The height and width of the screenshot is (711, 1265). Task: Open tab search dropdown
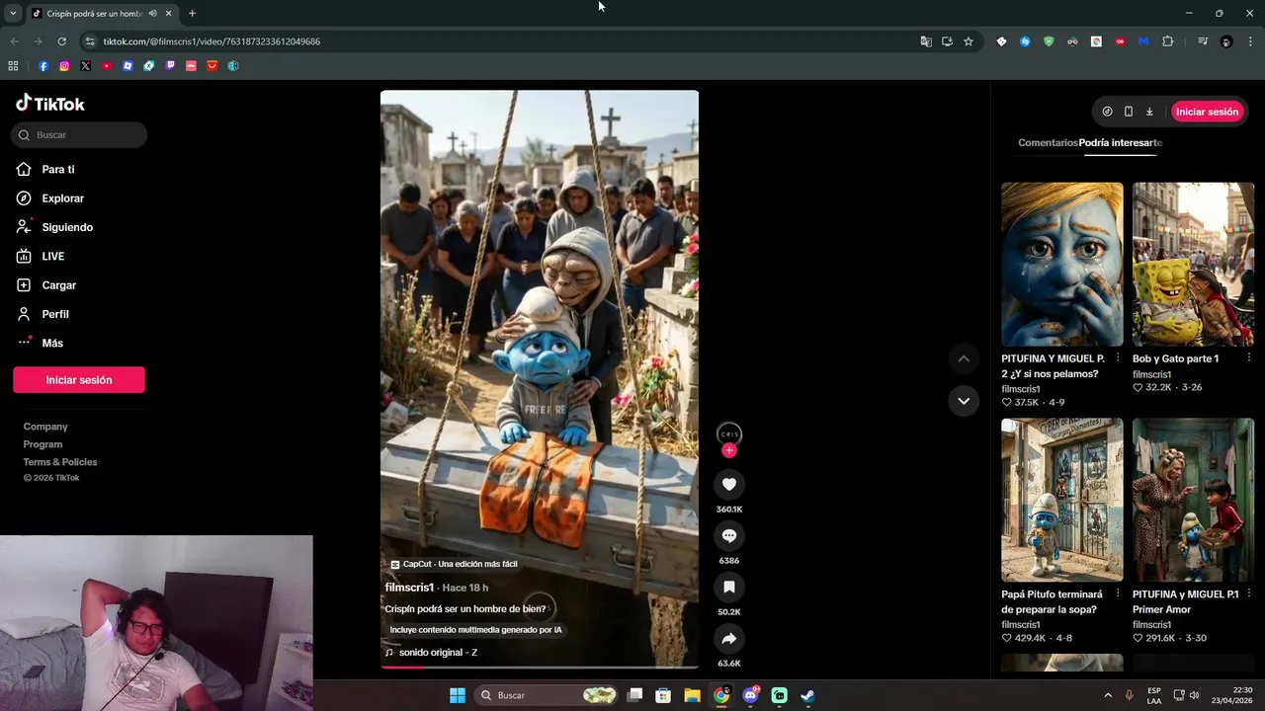pos(12,14)
